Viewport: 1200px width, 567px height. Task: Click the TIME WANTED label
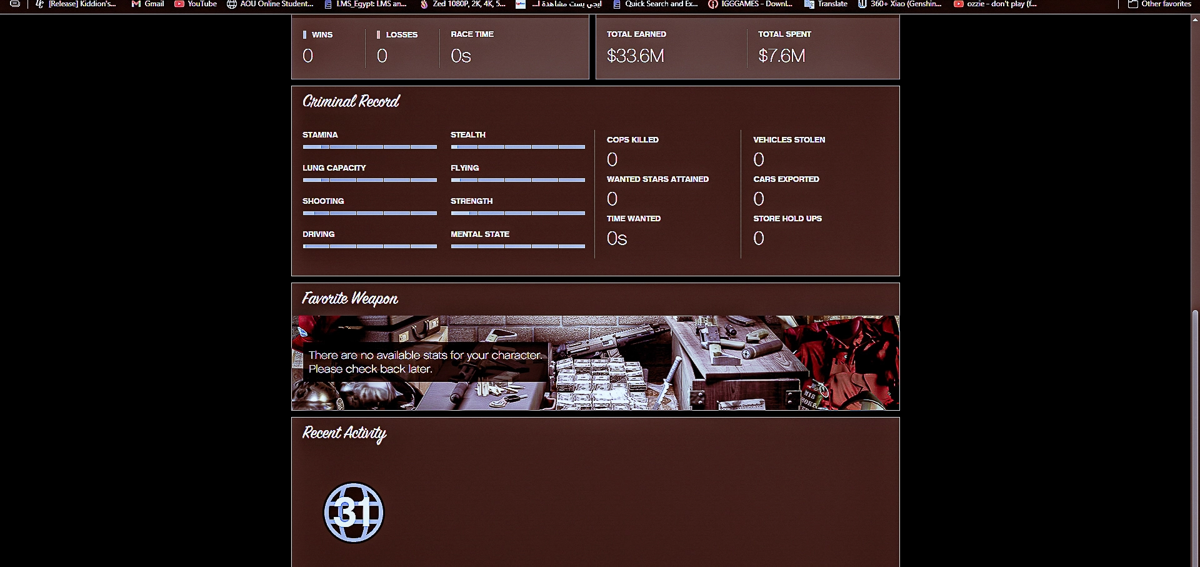634,219
